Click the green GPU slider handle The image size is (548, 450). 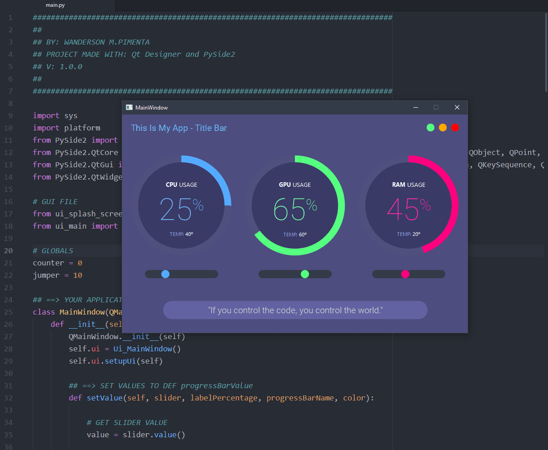click(305, 274)
